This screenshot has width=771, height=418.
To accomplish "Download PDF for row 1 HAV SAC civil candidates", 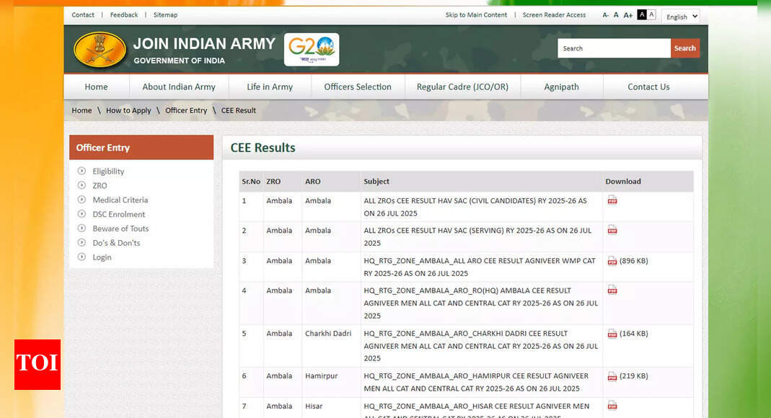I will (612, 200).
